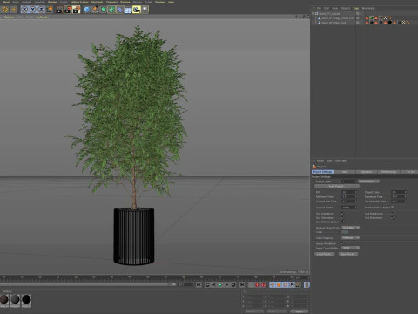Toggle the Y axis lock button
Image resolution: width=418 pixels, height=314 pixels.
click(x=33, y=10)
